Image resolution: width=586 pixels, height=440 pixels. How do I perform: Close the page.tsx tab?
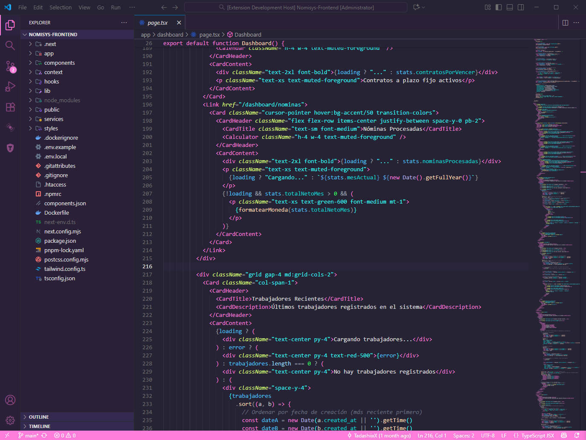pos(179,23)
